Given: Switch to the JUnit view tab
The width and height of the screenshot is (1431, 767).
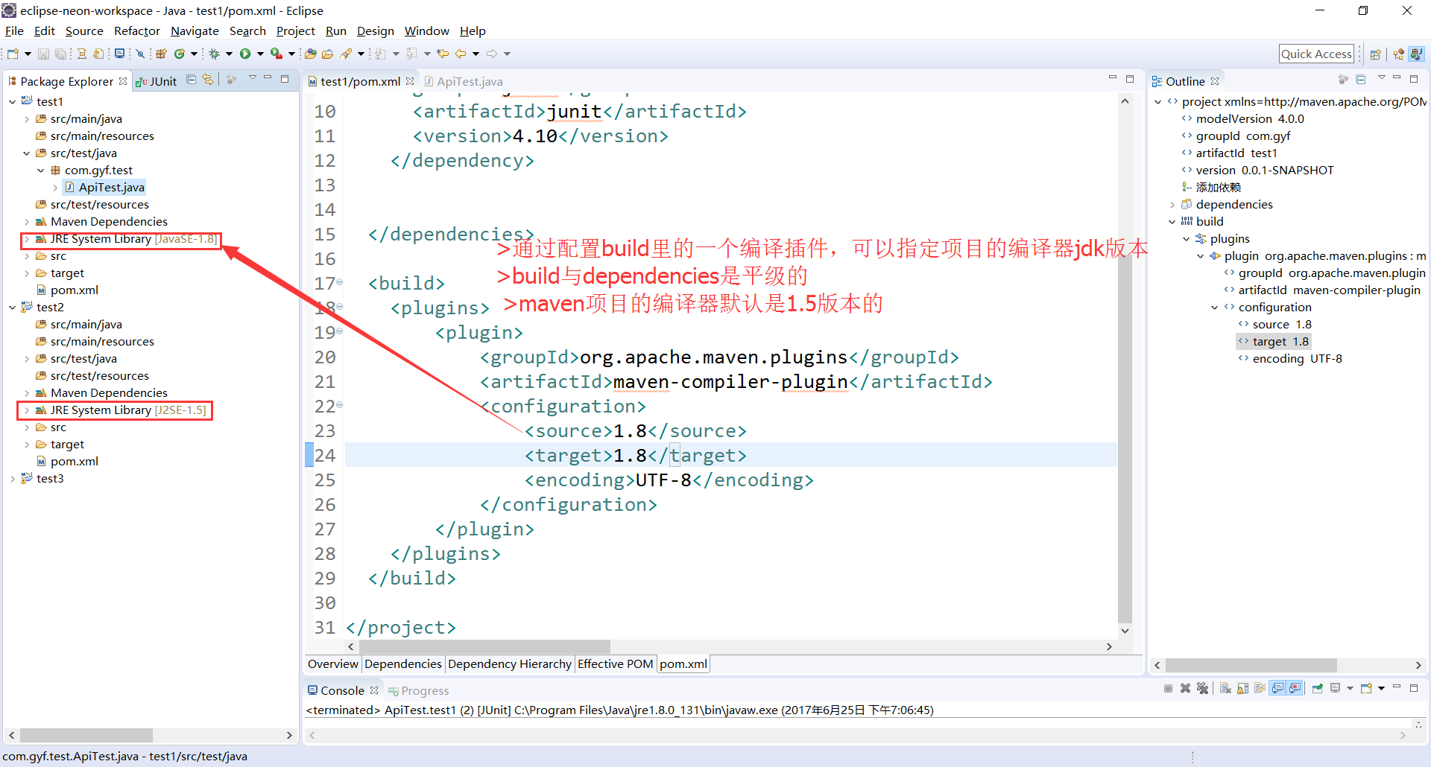Looking at the screenshot, I should [x=157, y=81].
